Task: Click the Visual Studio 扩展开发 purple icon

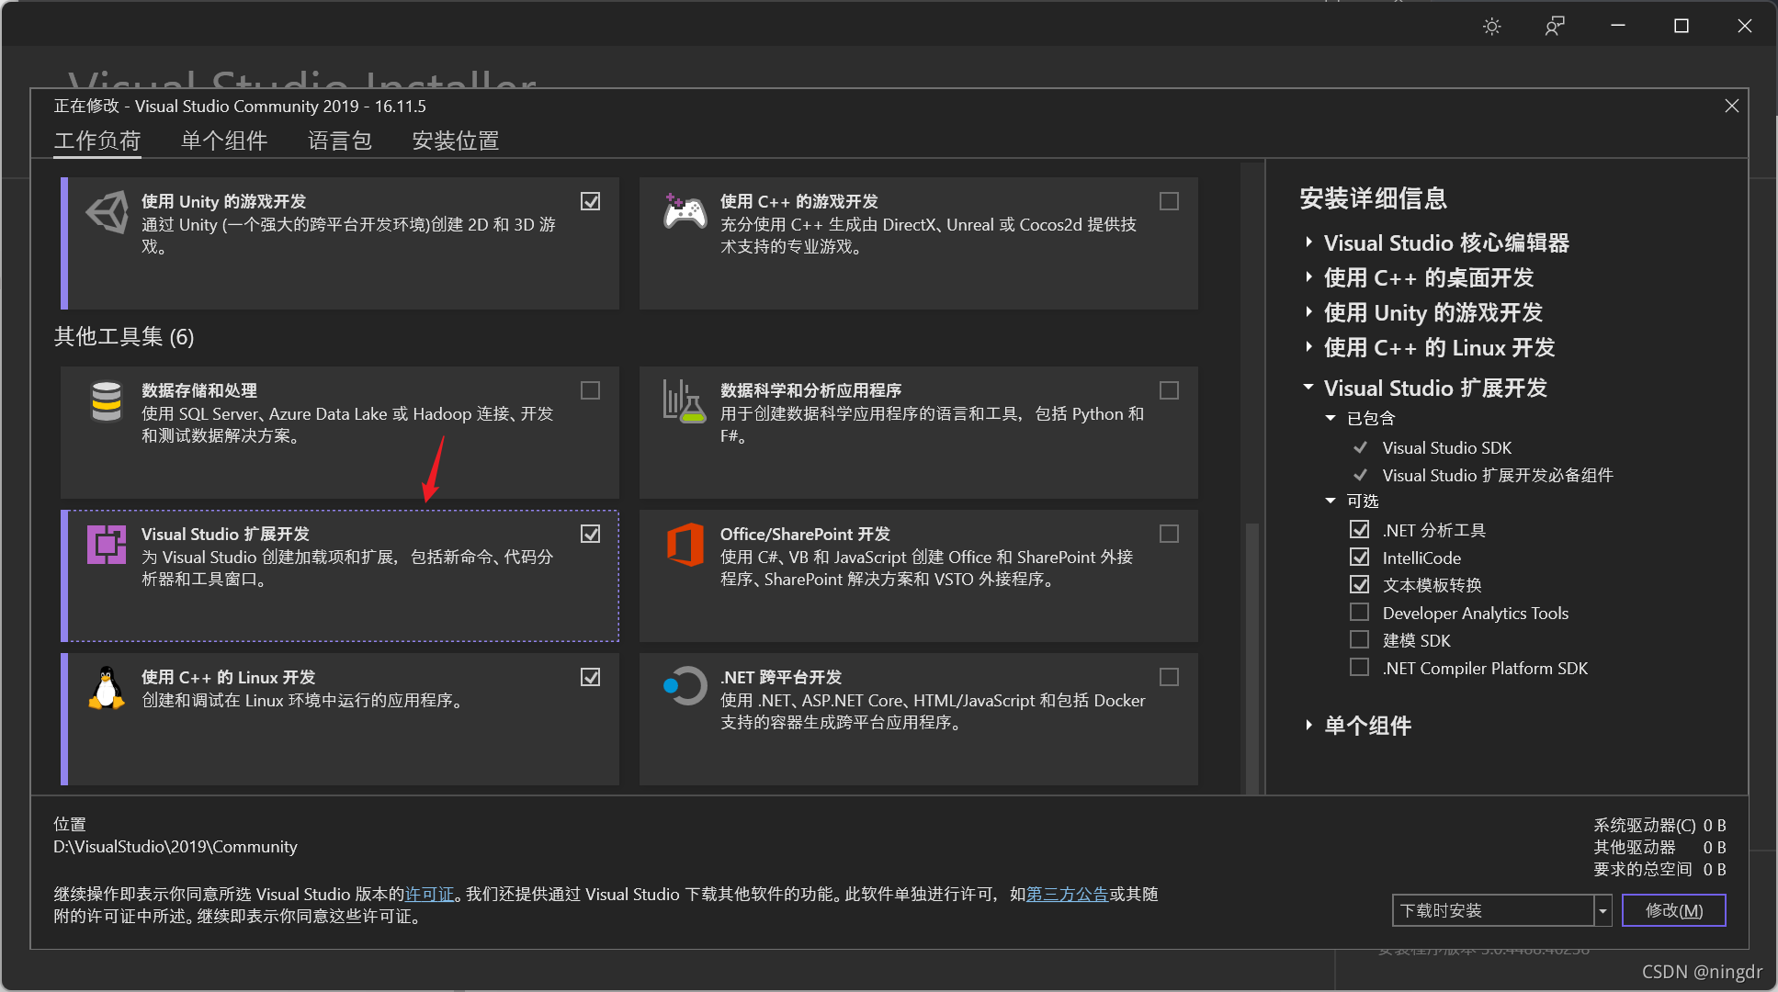Action: click(106, 545)
